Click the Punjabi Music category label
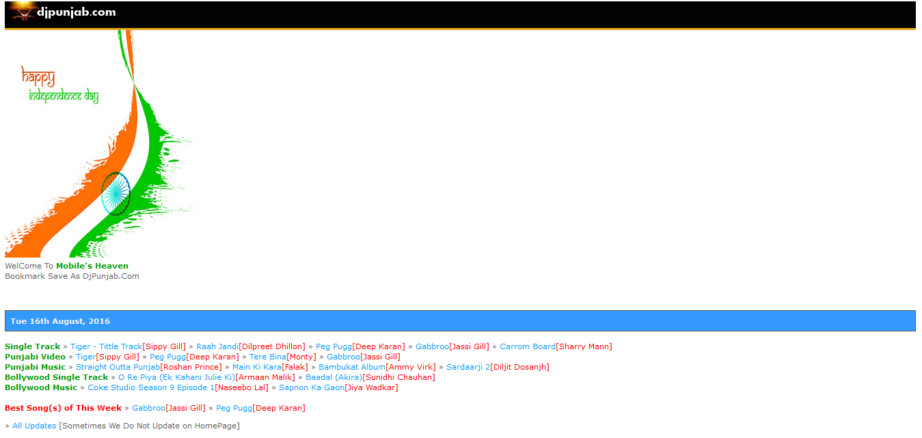 coord(35,367)
